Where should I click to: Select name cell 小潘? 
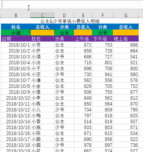point(42,80)
